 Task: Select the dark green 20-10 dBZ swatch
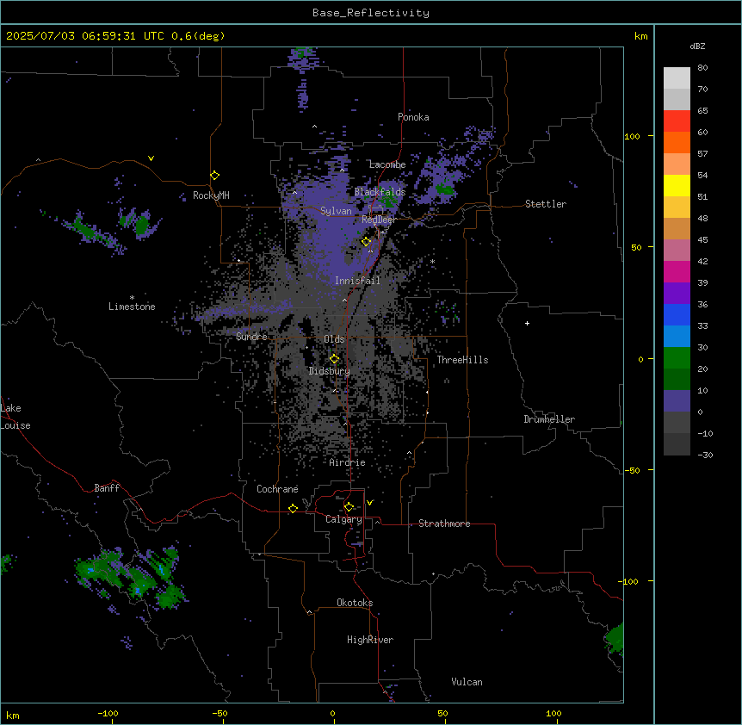677,380
